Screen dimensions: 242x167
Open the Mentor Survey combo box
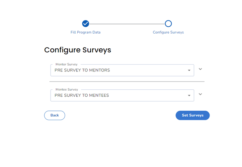[122, 70]
